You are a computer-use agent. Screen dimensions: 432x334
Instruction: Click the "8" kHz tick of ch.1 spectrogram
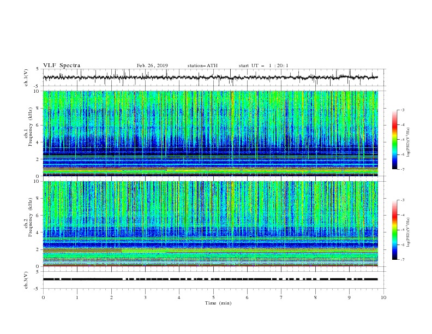point(38,108)
